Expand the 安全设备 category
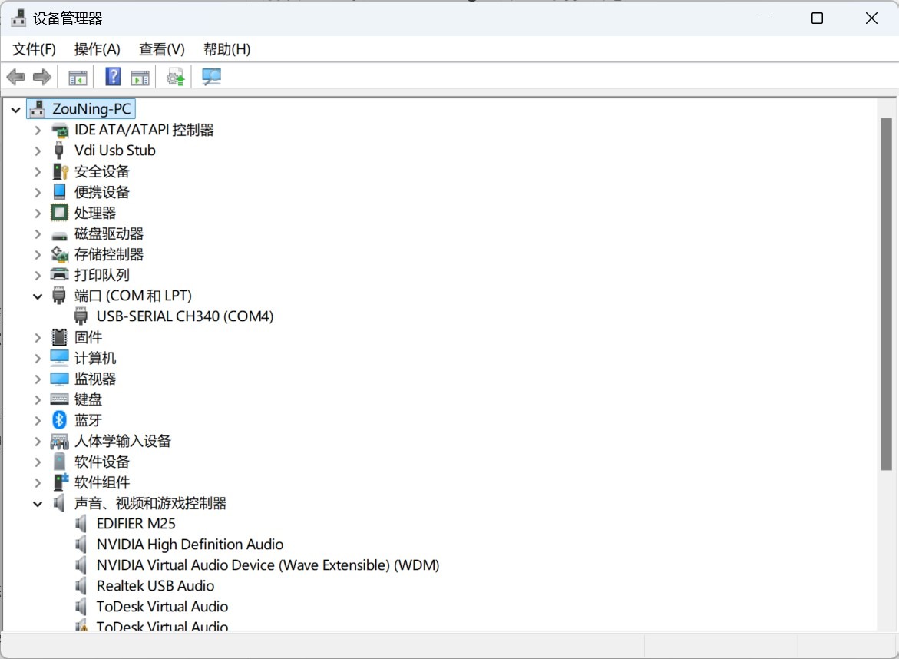This screenshot has height=659, width=899. point(38,171)
